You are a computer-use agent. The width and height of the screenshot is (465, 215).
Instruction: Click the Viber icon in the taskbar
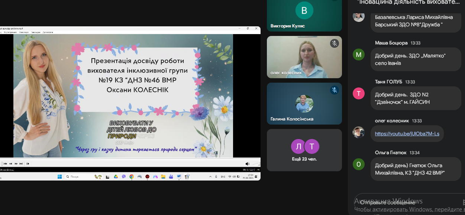(124, 177)
